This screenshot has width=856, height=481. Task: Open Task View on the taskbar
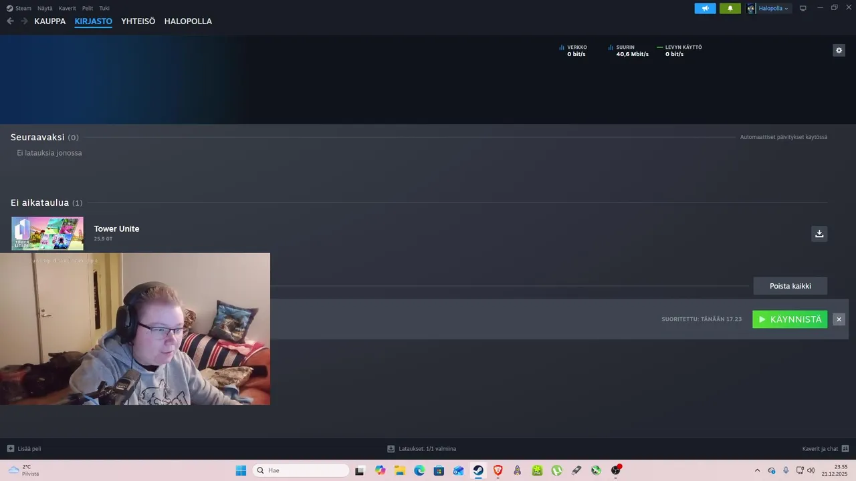point(359,470)
